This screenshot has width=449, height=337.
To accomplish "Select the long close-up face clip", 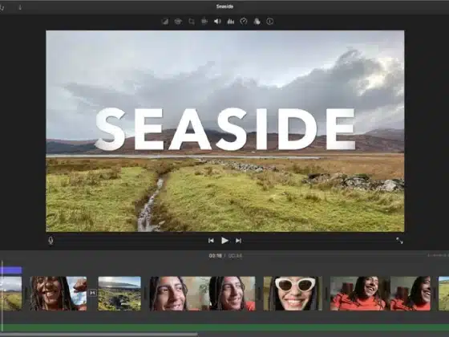I will pyautogui.click(x=202, y=294).
